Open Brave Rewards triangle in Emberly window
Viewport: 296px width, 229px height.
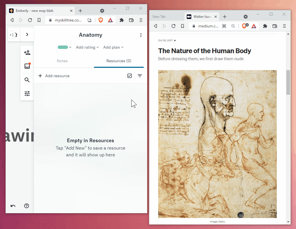(x=110, y=20)
